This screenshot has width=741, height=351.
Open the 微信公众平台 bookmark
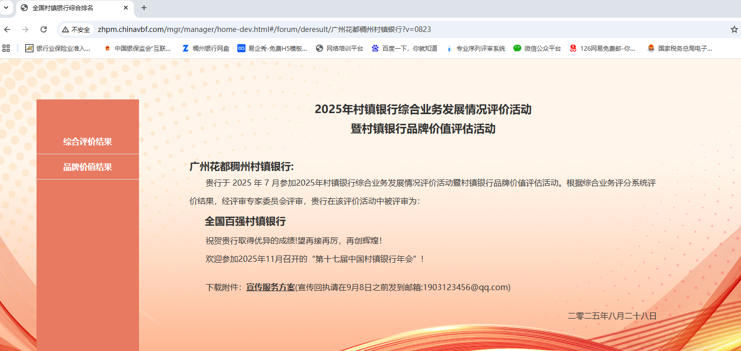coord(537,49)
